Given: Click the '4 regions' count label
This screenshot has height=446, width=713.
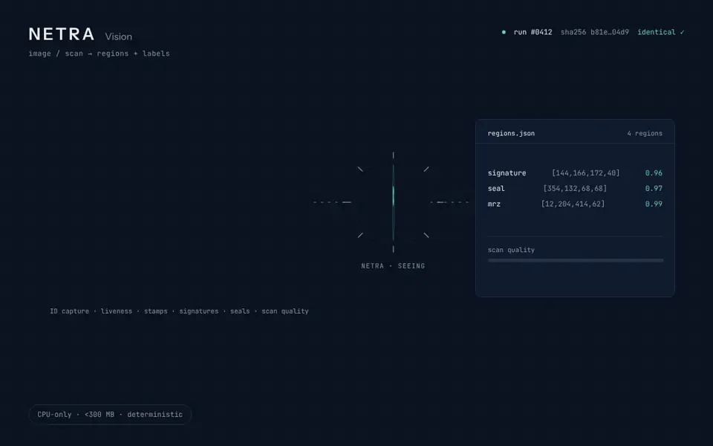Looking at the screenshot, I should 645,133.
